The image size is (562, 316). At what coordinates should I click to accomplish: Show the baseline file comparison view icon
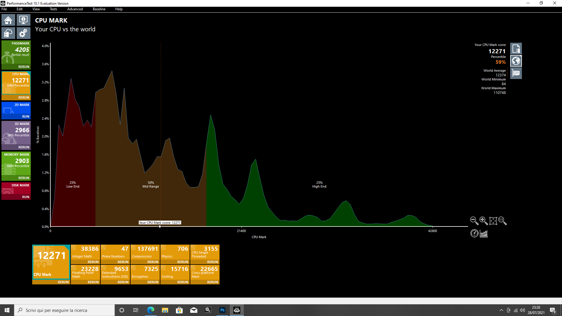516,49
